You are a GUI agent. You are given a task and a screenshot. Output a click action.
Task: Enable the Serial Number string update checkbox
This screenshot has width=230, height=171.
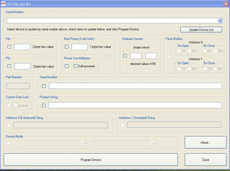[44, 86]
